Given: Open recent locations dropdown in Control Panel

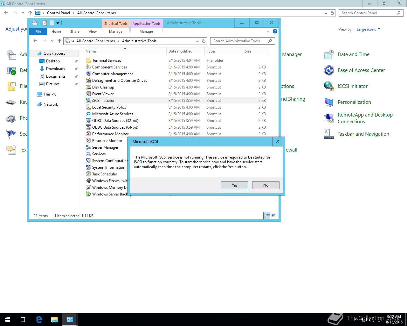Looking at the screenshot, I should [23, 13].
